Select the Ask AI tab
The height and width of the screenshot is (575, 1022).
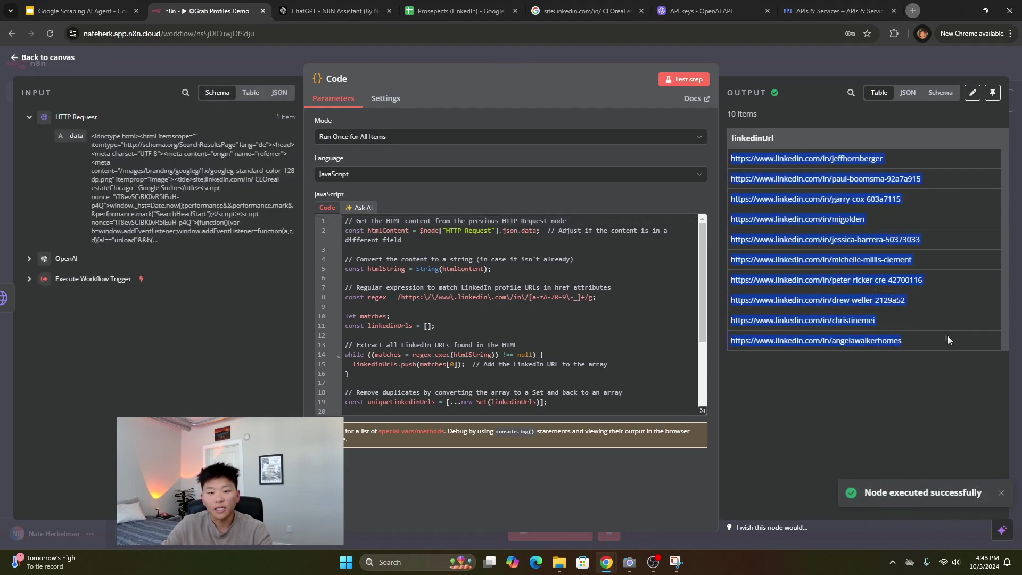pyautogui.click(x=359, y=208)
